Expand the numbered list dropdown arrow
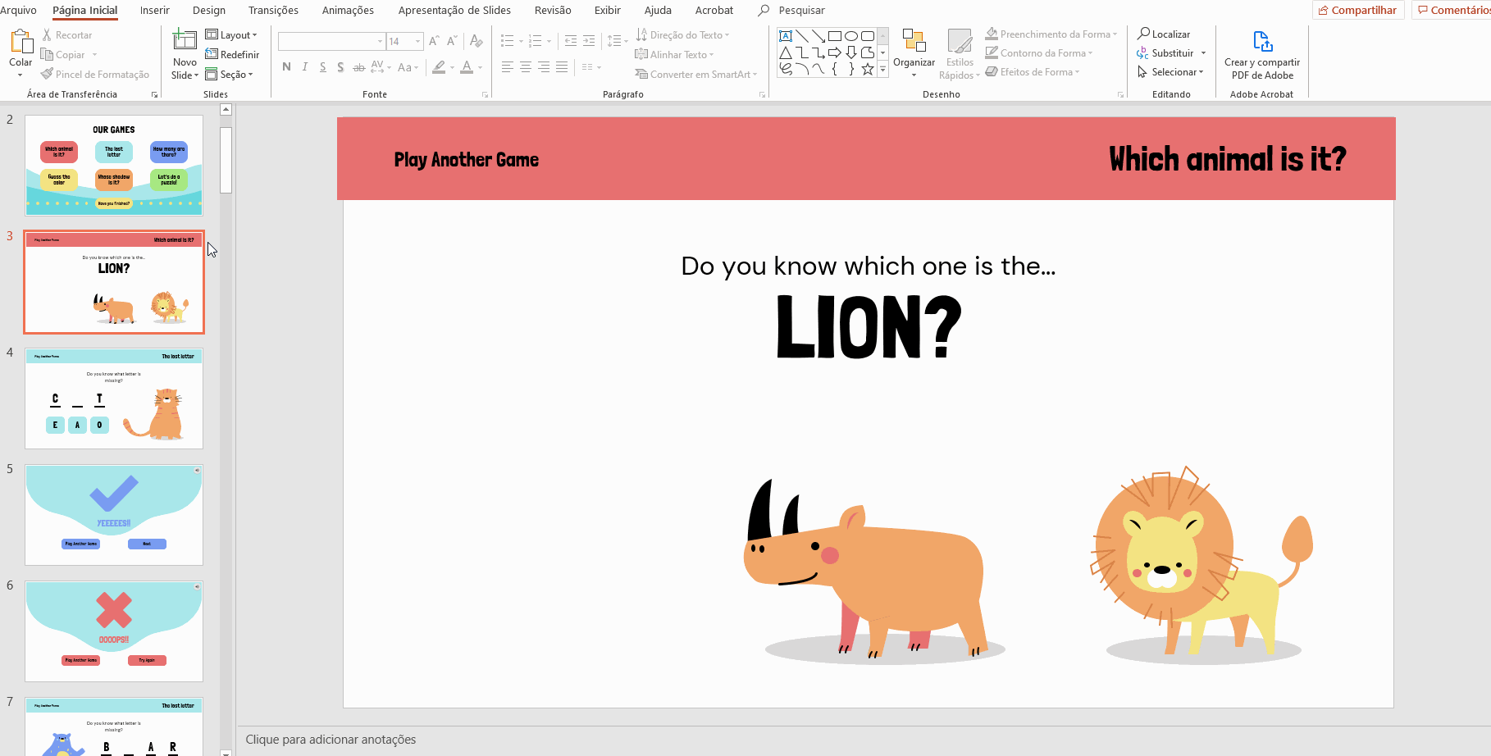 549,41
